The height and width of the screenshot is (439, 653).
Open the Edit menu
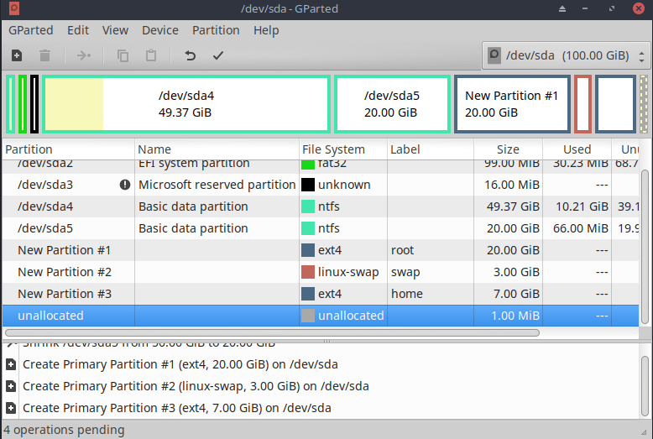pyautogui.click(x=78, y=30)
